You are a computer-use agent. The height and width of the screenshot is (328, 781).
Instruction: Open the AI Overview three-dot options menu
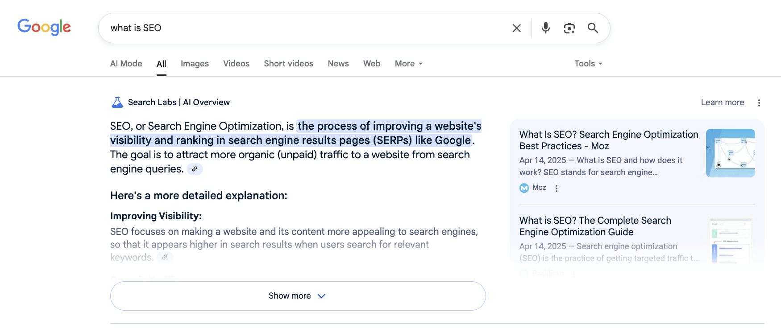point(759,103)
